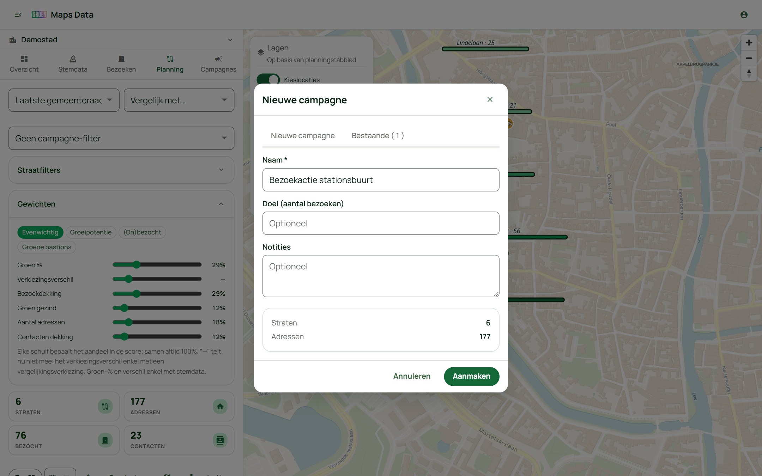Viewport: 762px width, 476px height.
Task: Switch to the Stemdata tab
Action: pyautogui.click(x=73, y=64)
